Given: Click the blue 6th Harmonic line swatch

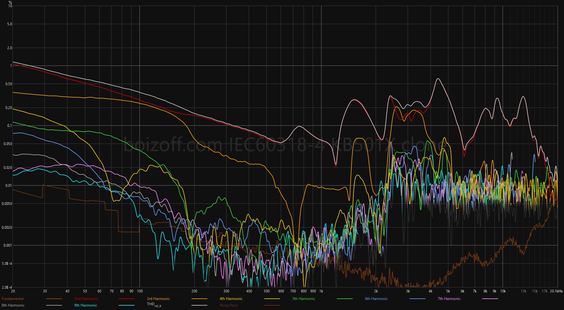Looking at the screenshot, I should pos(417,299).
